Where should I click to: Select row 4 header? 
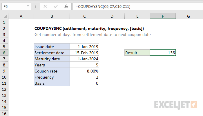pos(4,41)
